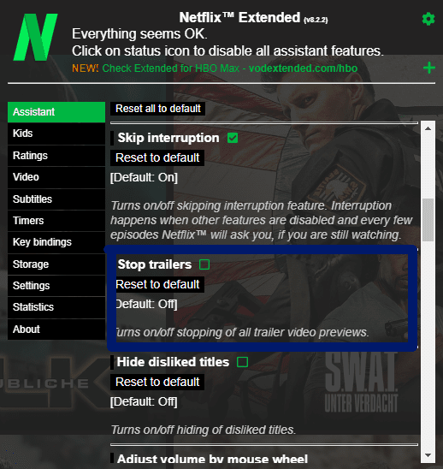Enable the Stop trailers checkbox
Viewport: 443px width, 469px height.
[204, 264]
